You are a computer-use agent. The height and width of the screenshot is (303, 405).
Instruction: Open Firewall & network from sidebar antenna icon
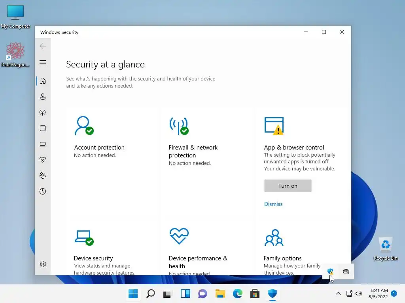(x=43, y=112)
